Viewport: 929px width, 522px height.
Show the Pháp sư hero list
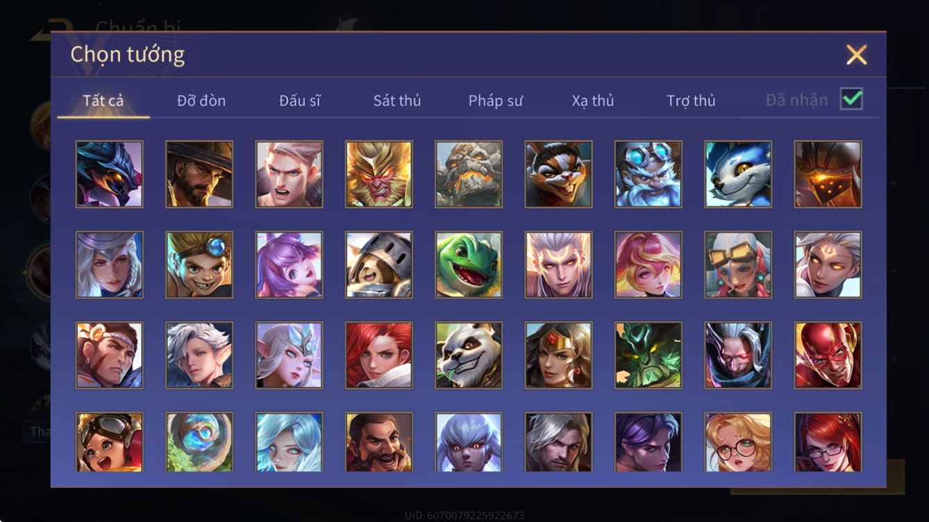pyautogui.click(x=495, y=101)
